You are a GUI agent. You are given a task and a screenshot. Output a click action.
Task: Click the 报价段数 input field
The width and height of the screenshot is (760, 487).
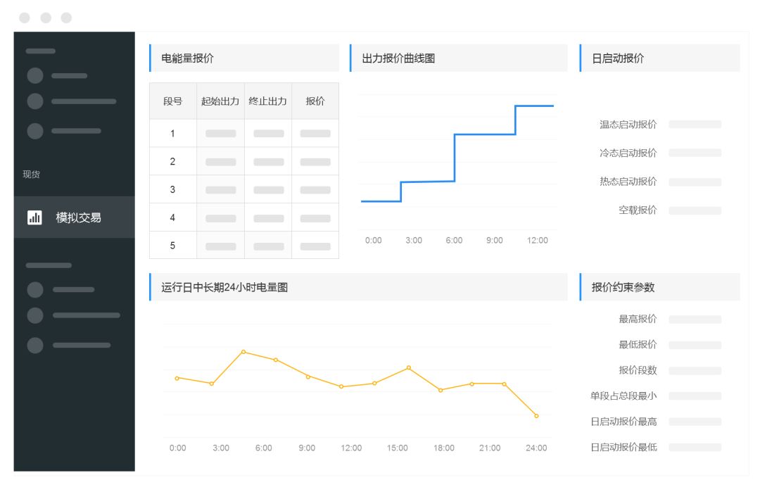click(x=695, y=371)
